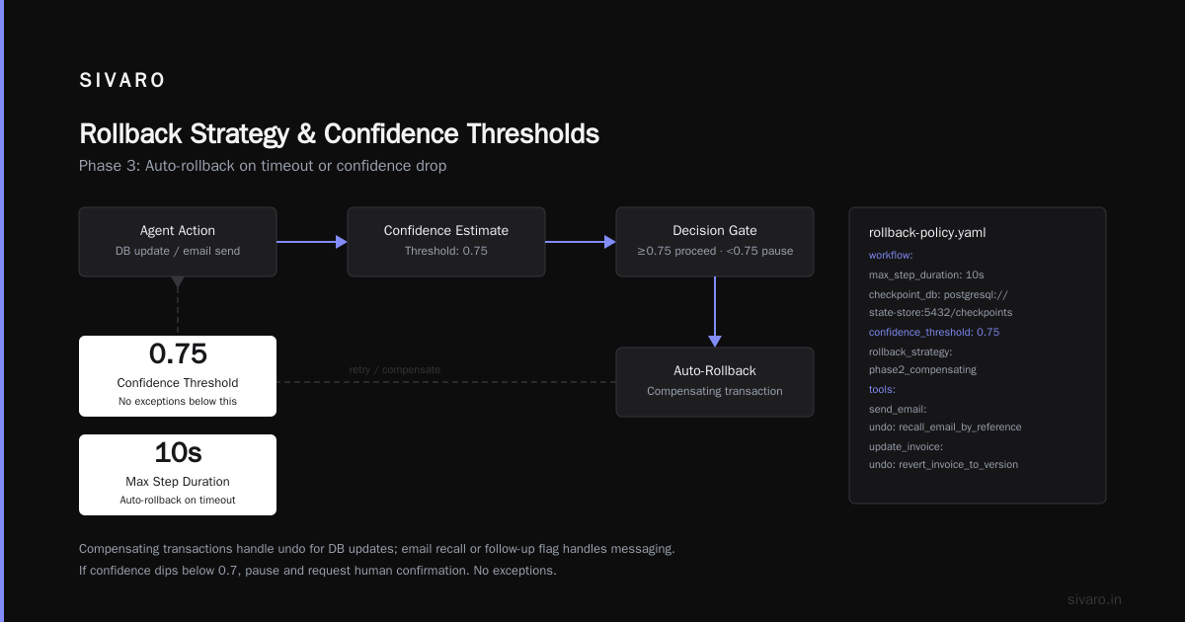1185x622 pixels.
Task: Click 'confidence_threshold: 0.75' highlighted line
Action: point(934,332)
